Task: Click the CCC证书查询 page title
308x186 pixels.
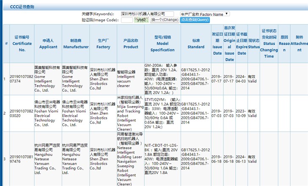Action: (22, 7)
